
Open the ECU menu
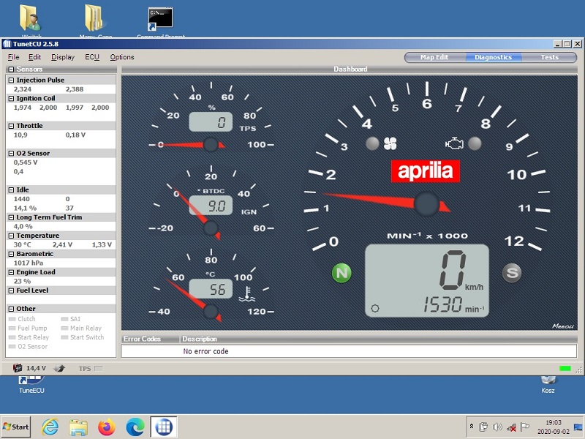coord(92,57)
